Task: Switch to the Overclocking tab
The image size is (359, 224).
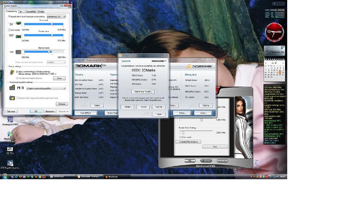Action: point(11,11)
